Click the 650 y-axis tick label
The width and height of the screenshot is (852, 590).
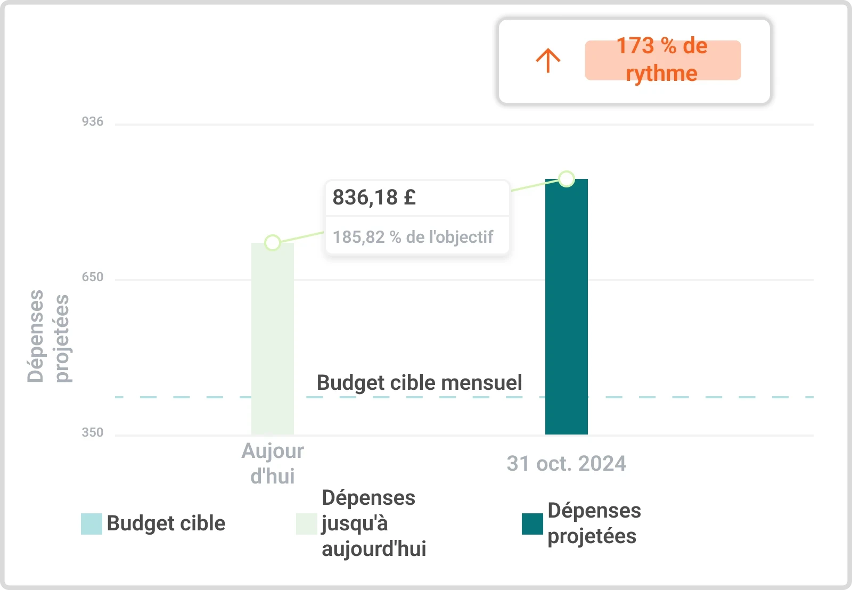point(93,277)
